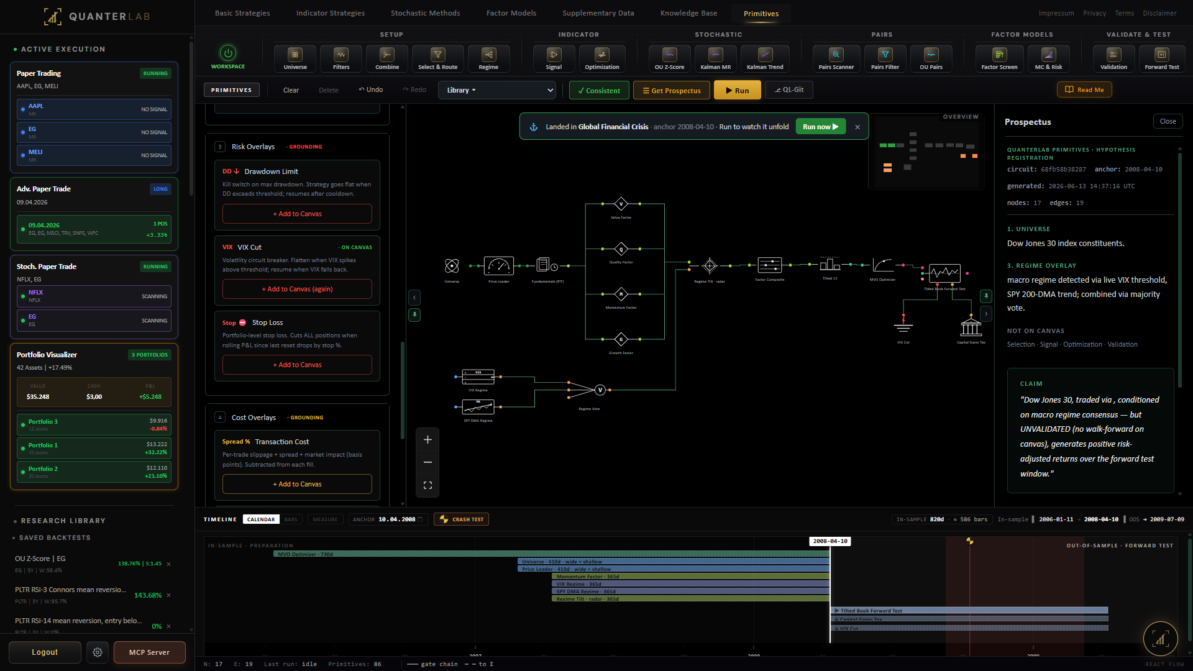The width and height of the screenshot is (1193, 671).
Task: Pin the left palette panel
Action: pos(414,315)
